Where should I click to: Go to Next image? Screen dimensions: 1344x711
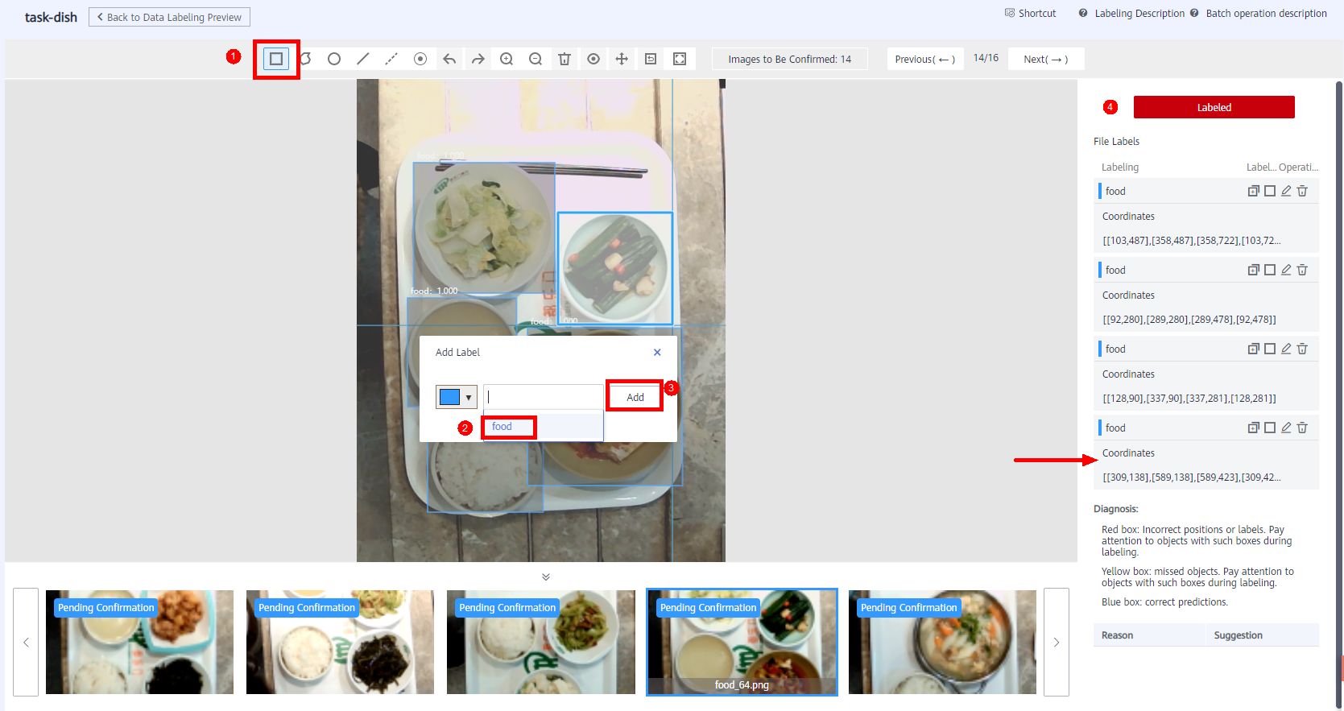coord(1045,59)
